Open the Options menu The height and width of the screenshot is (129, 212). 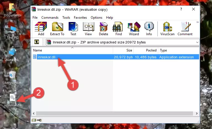(96, 18)
